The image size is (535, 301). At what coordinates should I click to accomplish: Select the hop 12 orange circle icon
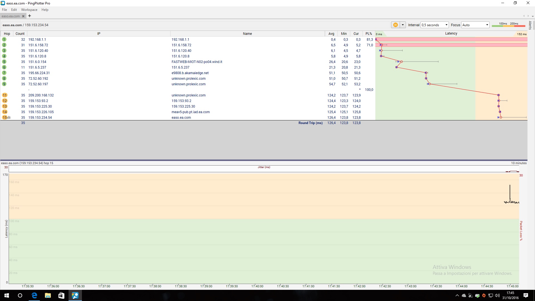pyautogui.click(x=5, y=101)
